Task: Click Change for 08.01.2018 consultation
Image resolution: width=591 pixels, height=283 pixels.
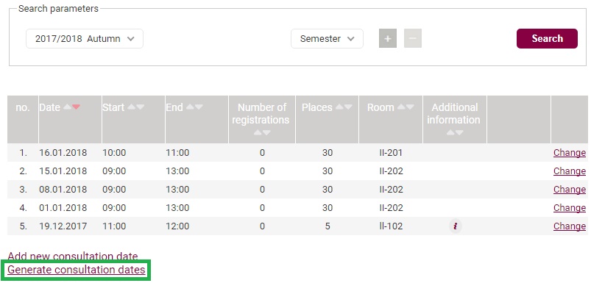Action: (570, 190)
